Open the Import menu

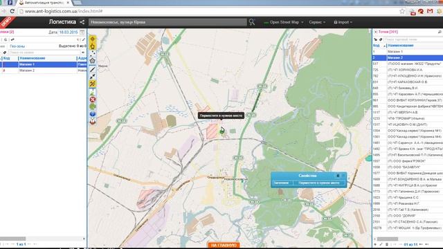click(x=343, y=22)
